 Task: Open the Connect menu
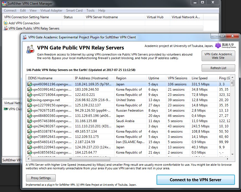(10, 10)
